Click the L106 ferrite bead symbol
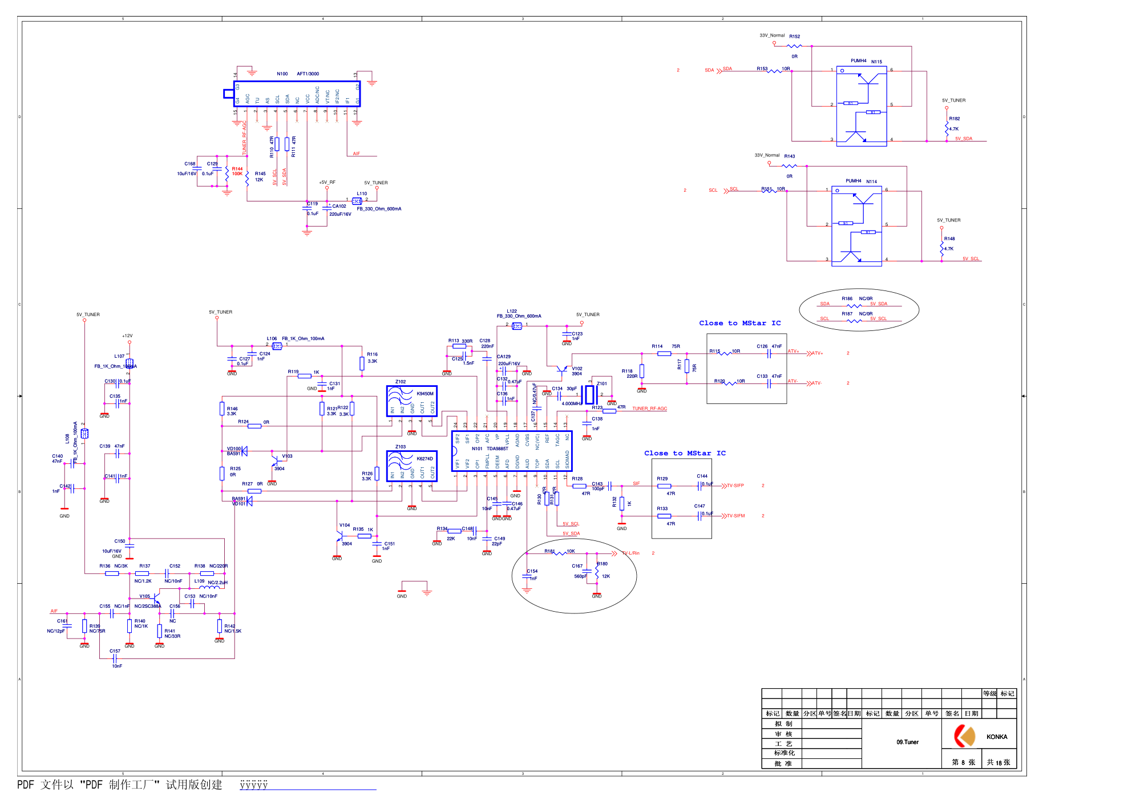 tap(277, 346)
